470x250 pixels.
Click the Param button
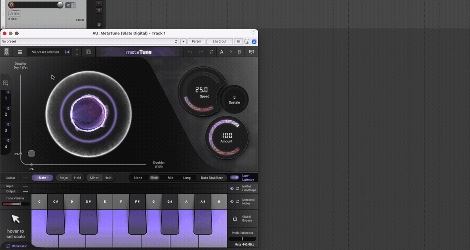[196, 42]
